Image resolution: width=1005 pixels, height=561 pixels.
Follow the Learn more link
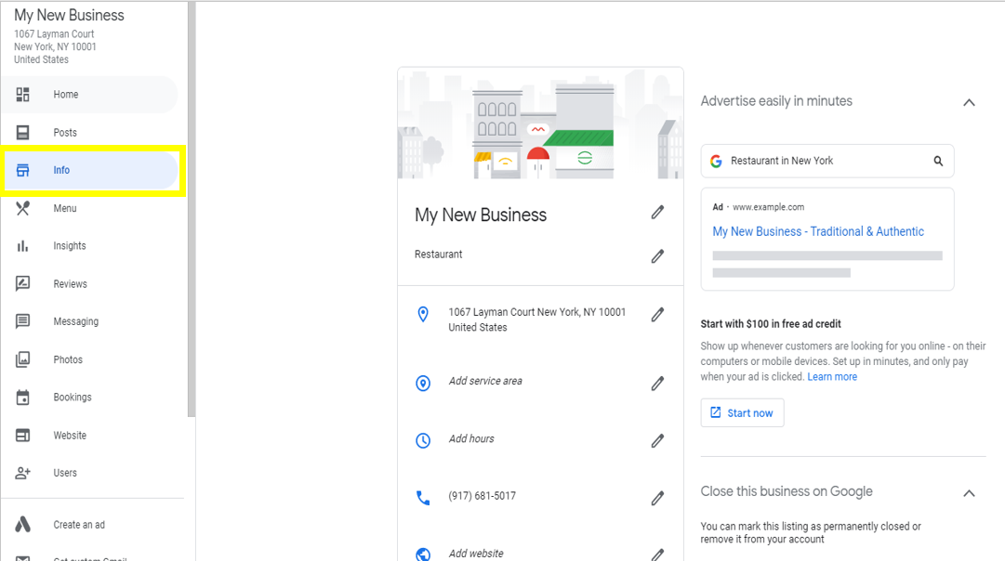pos(832,377)
